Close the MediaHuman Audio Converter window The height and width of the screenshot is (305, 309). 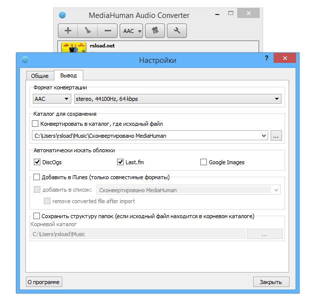pyautogui.click(x=249, y=13)
